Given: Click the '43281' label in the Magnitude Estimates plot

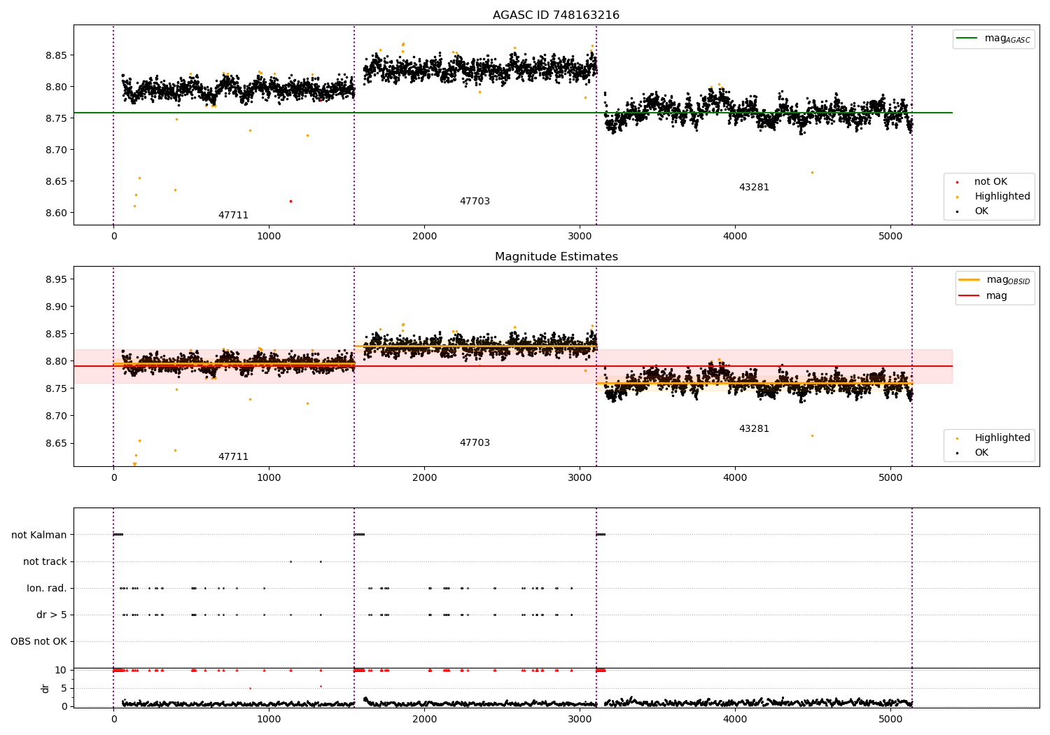Looking at the screenshot, I should 754,428.
